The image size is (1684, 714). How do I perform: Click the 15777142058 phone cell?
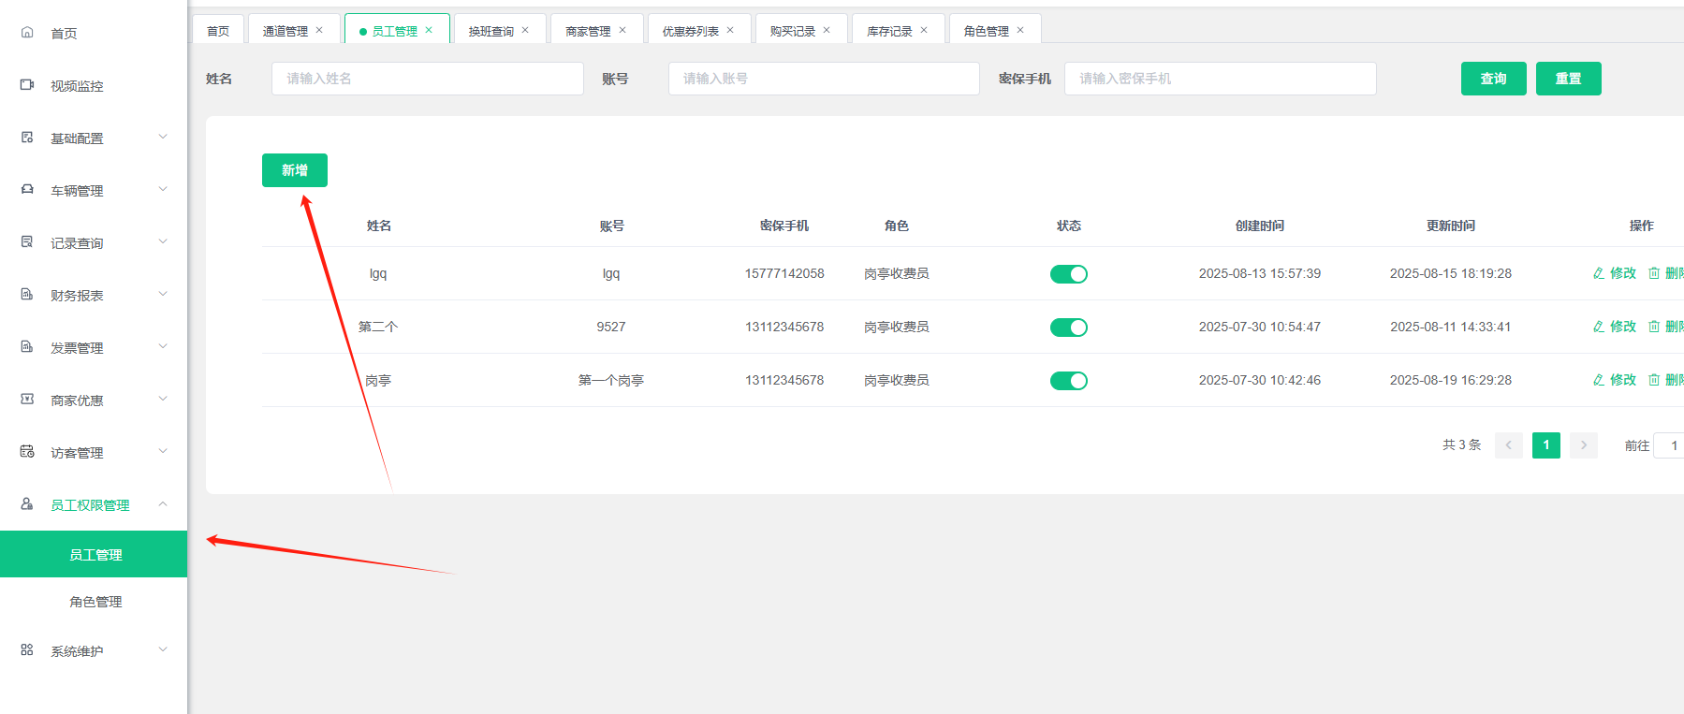click(784, 273)
